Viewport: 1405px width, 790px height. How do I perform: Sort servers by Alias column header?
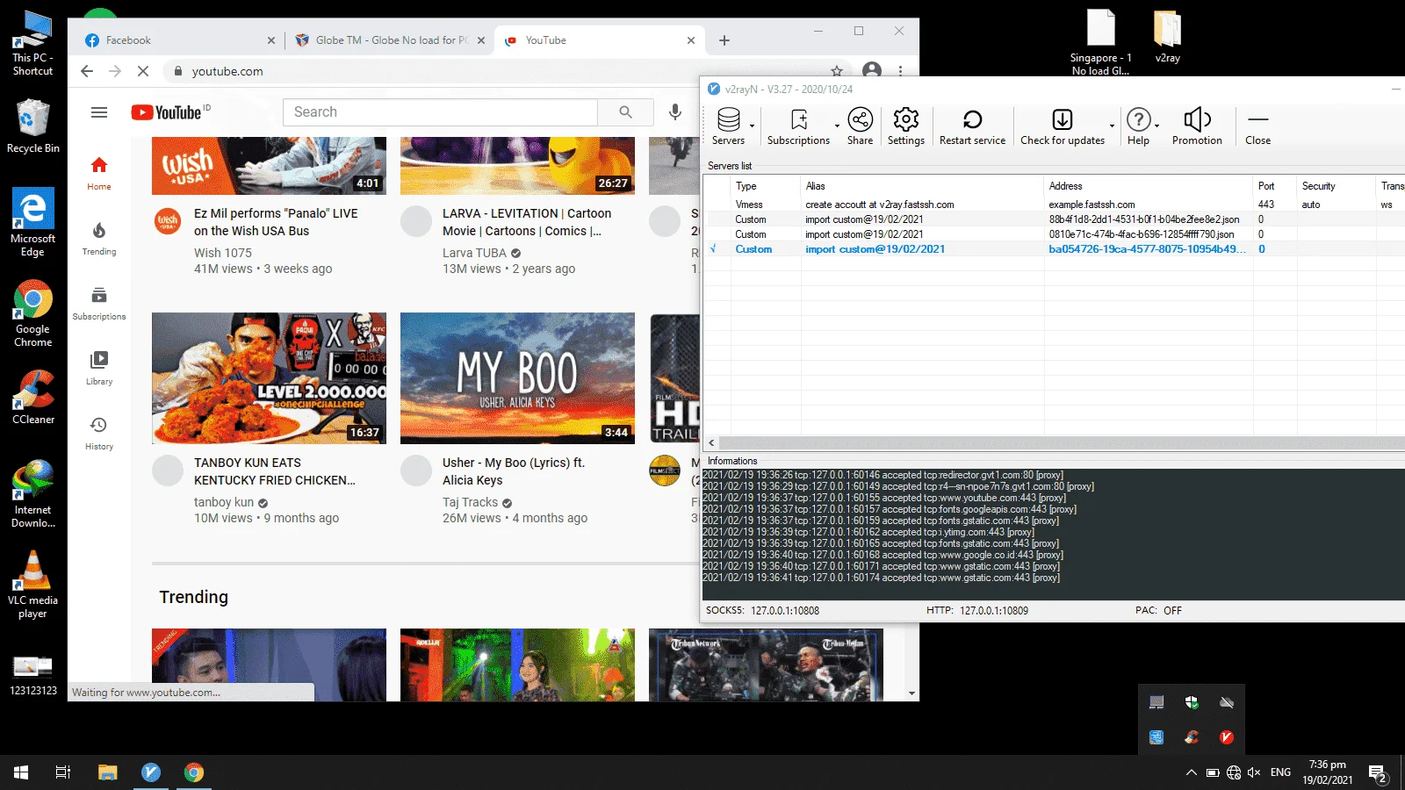click(x=922, y=186)
